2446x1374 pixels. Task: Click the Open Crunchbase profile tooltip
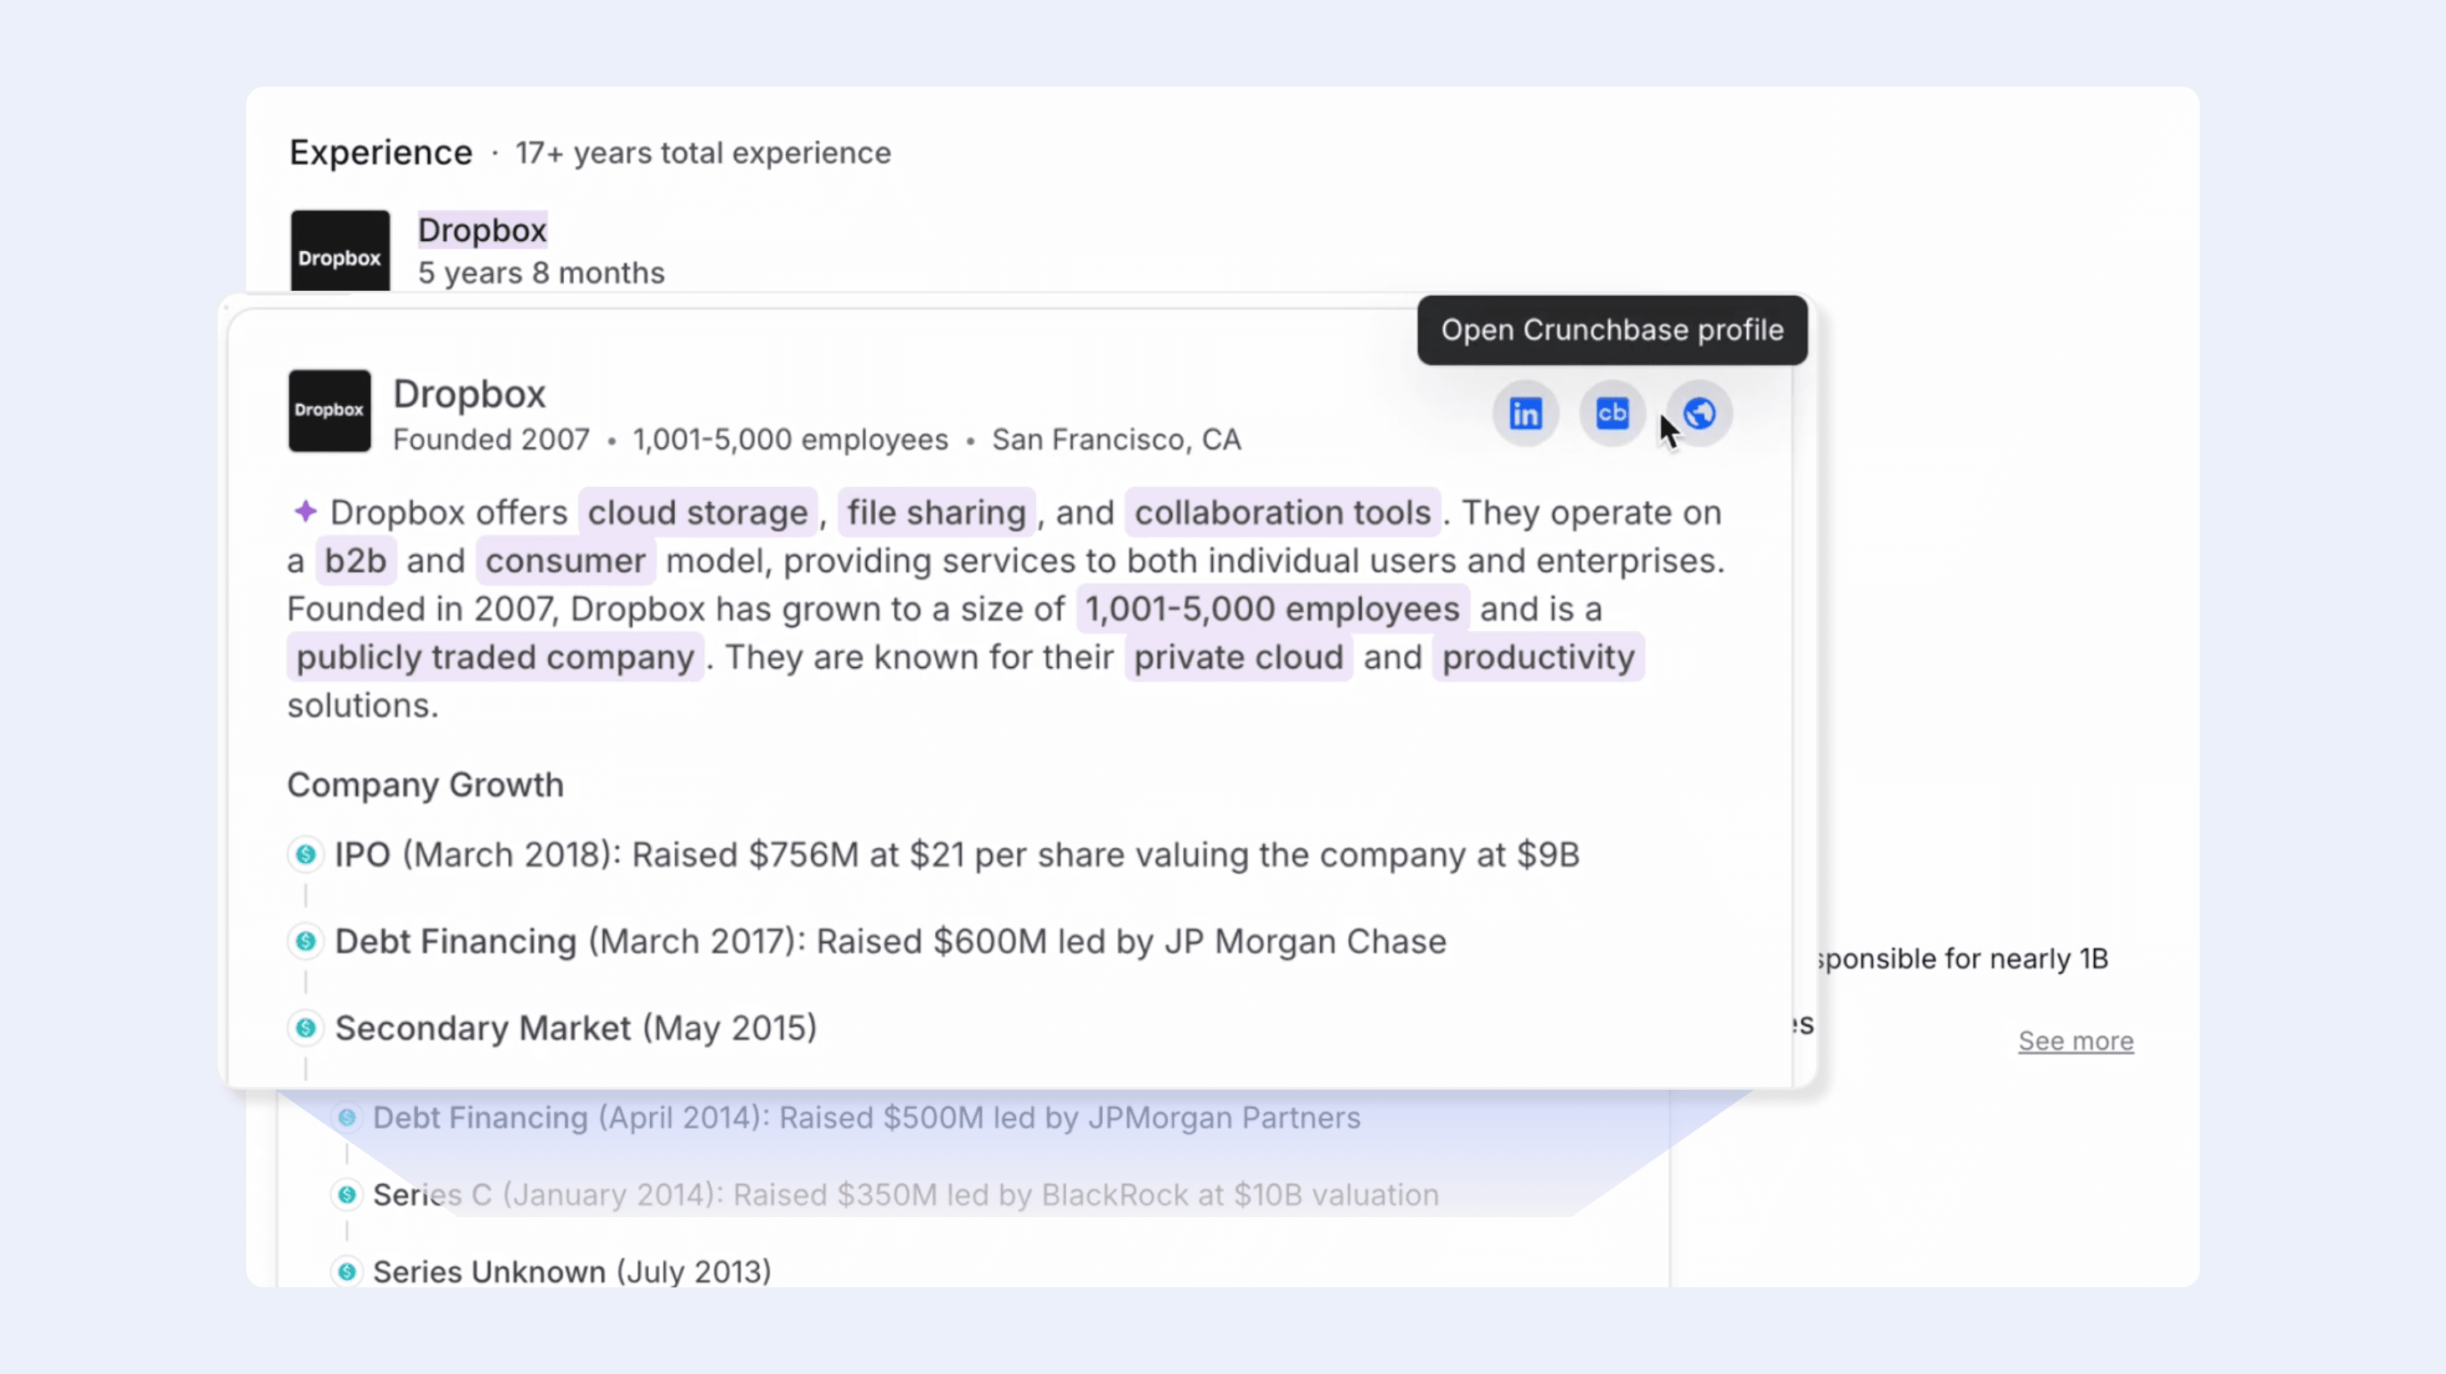point(1612,330)
